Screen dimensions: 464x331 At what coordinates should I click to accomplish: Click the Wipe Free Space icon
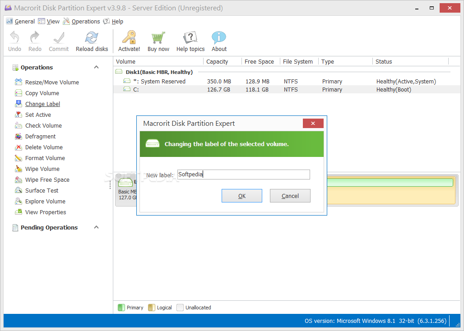click(x=19, y=179)
